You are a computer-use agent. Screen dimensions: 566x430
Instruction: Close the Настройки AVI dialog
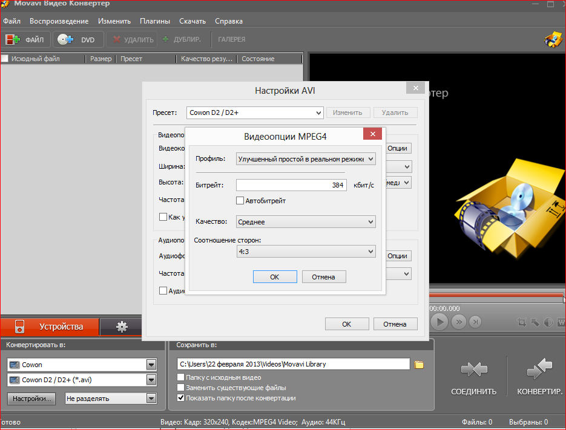point(416,88)
